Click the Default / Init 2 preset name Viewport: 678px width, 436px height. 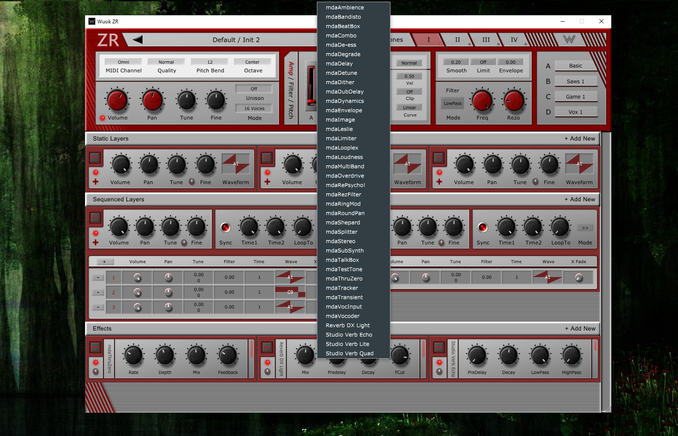pyautogui.click(x=236, y=40)
